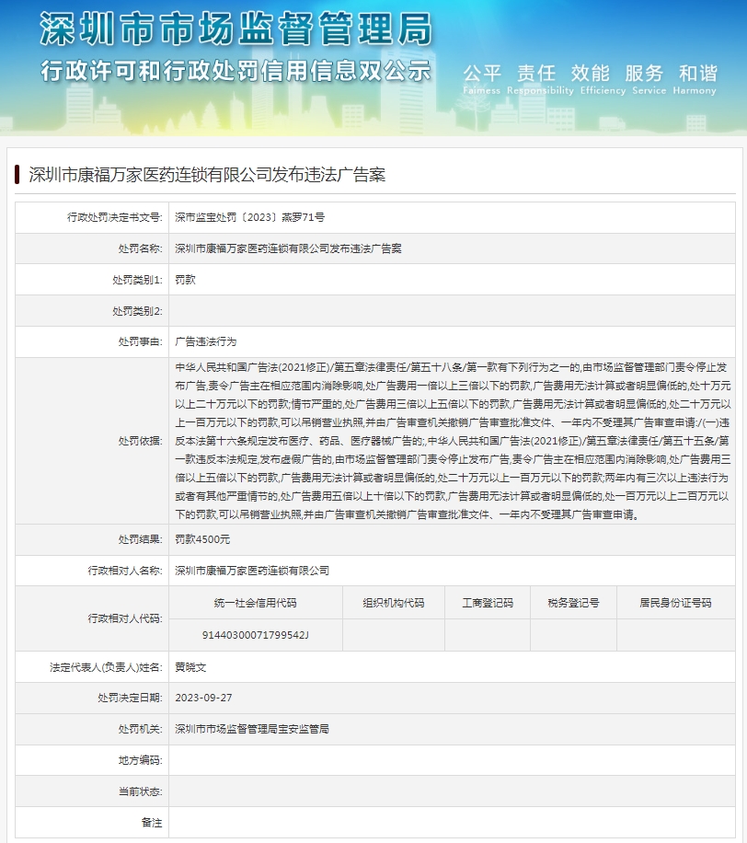
Task: Click the legal basis paragraph starting 中华人民共和国广告法
Action: pyautogui.click(x=453, y=441)
